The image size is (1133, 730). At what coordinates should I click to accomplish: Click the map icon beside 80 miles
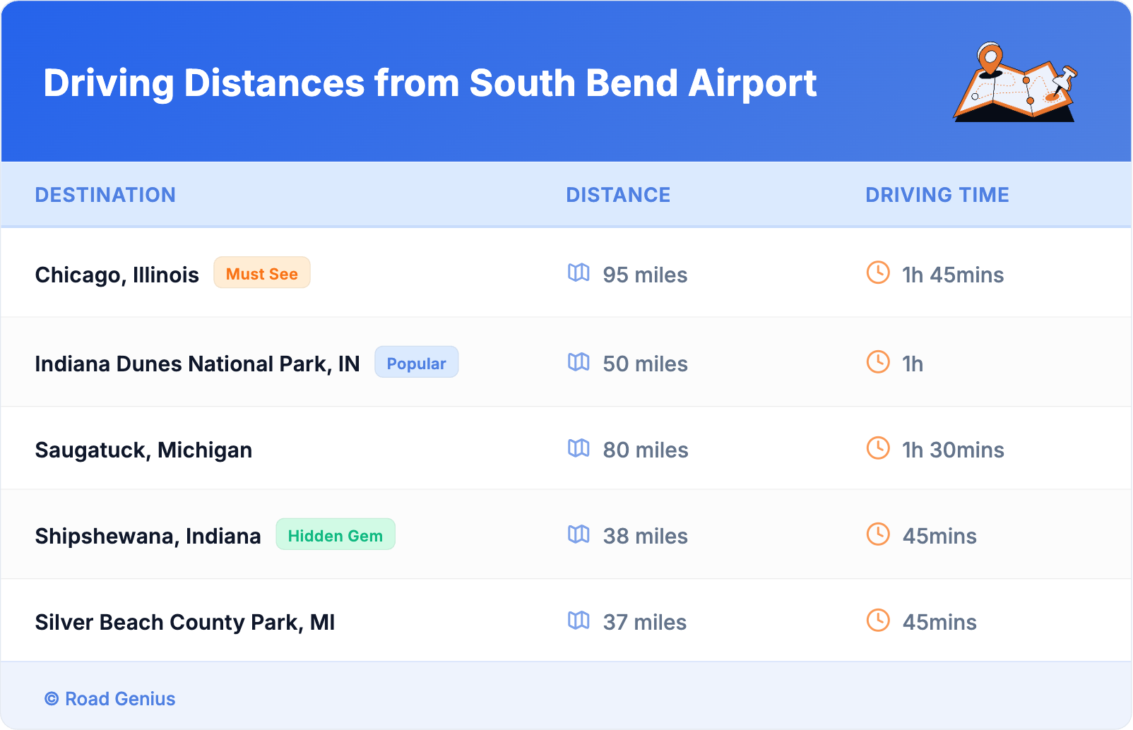(579, 448)
